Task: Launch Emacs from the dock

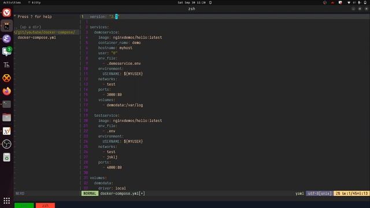Action: click(6, 39)
